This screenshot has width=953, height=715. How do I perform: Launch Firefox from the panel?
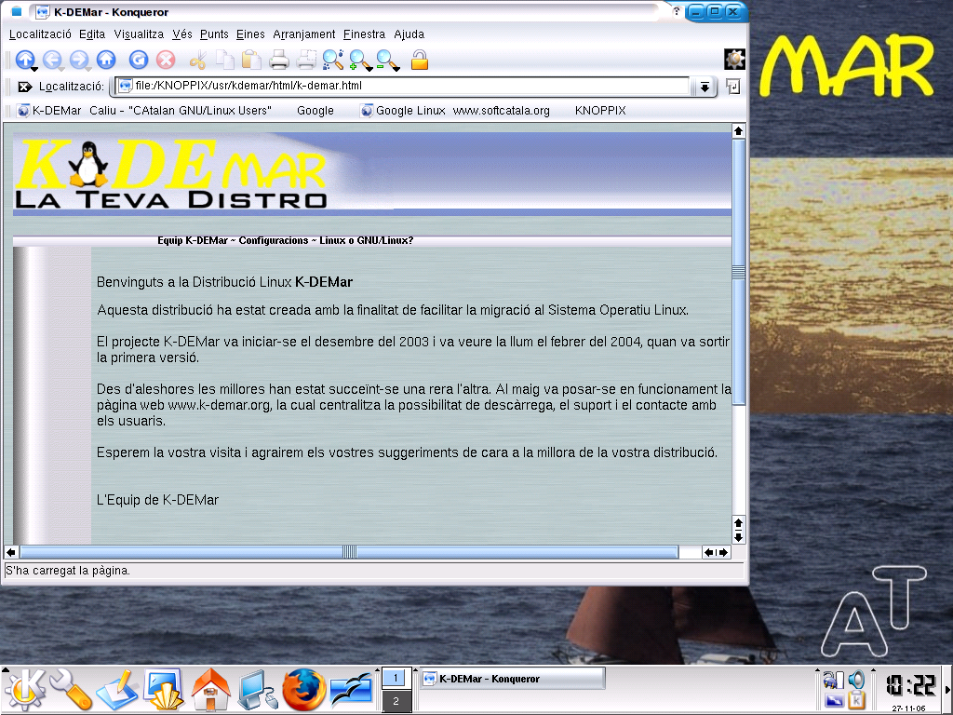[x=304, y=690]
